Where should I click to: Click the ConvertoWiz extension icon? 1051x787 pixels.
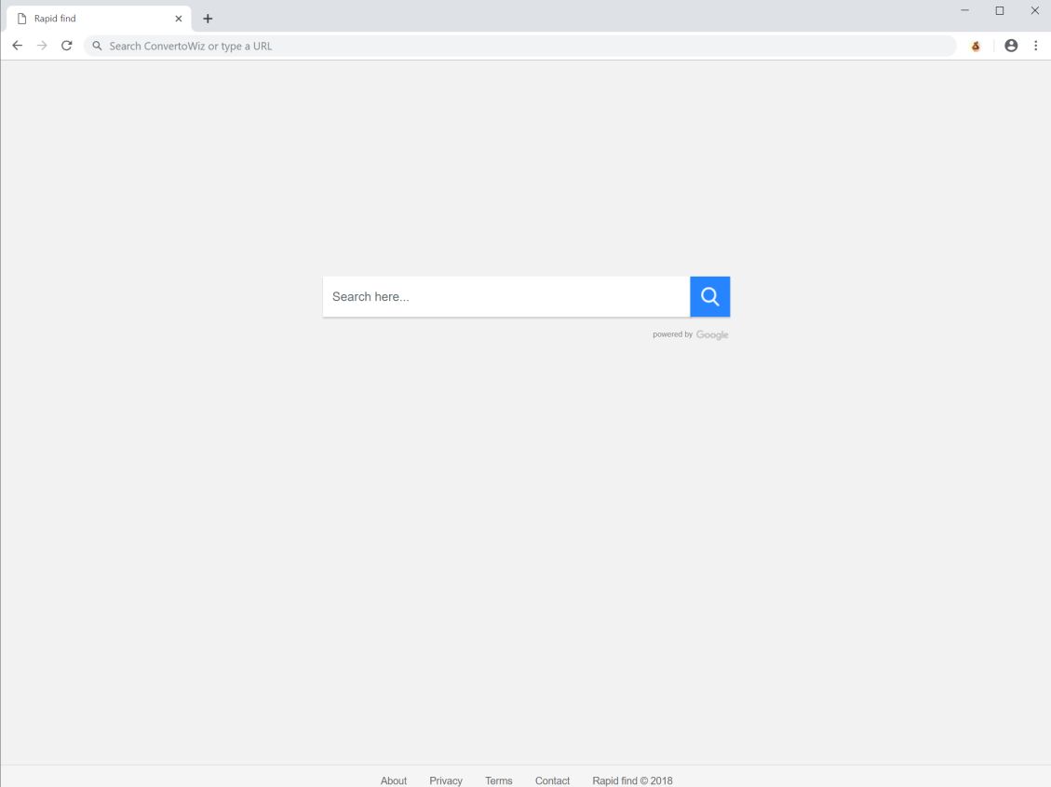point(976,46)
